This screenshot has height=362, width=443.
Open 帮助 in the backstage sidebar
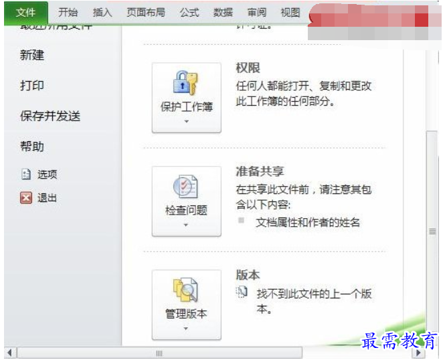point(32,147)
